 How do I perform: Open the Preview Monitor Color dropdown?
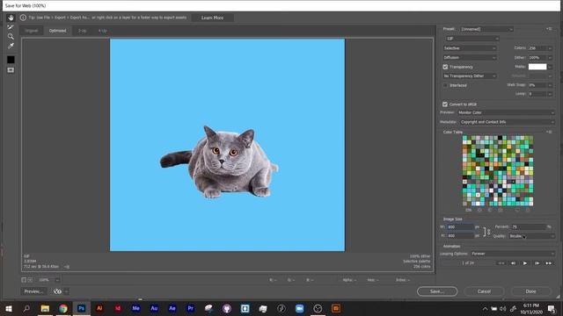(506, 112)
